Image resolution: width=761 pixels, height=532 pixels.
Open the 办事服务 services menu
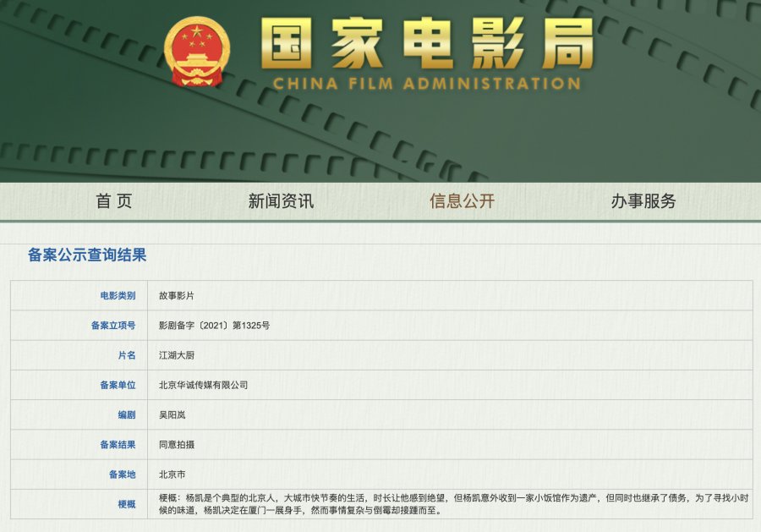pyautogui.click(x=643, y=201)
